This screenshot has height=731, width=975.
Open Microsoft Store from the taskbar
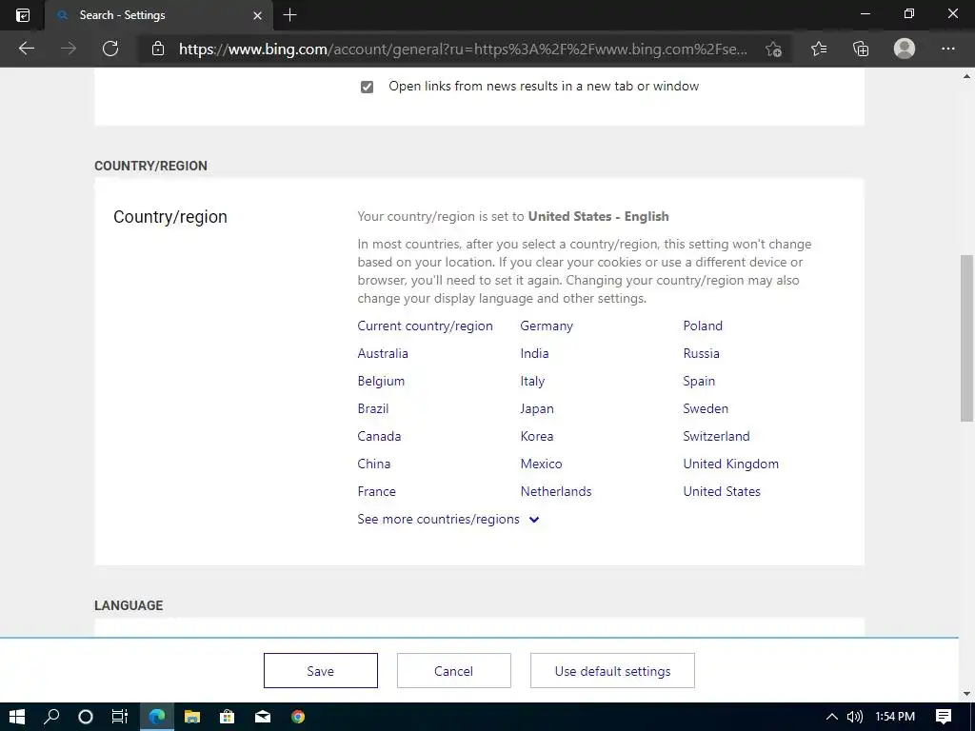[x=227, y=717]
